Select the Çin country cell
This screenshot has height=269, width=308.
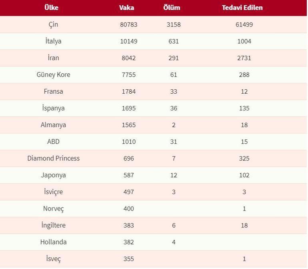click(x=53, y=24)
